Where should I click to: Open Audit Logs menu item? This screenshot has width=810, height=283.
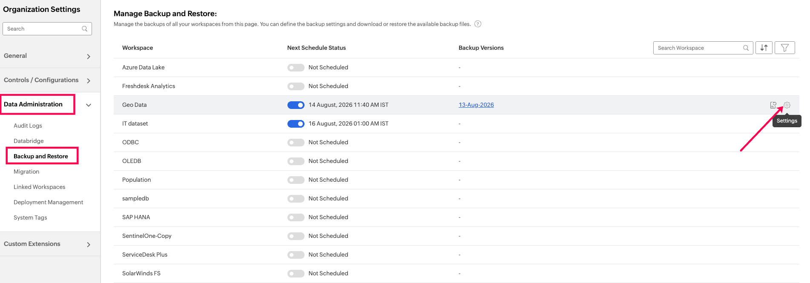28,126
